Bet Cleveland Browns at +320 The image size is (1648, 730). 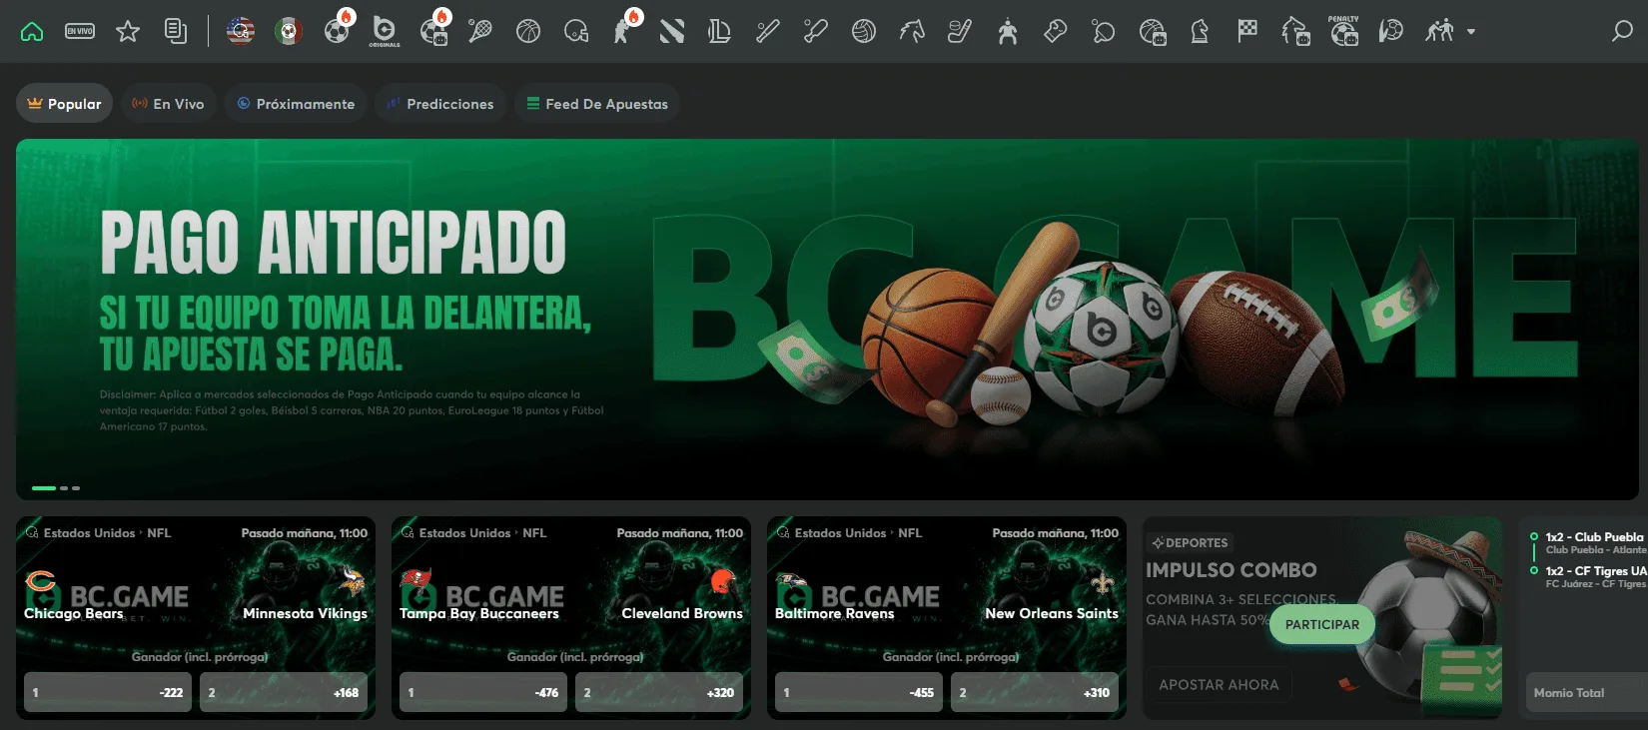[x=659, y=692]
